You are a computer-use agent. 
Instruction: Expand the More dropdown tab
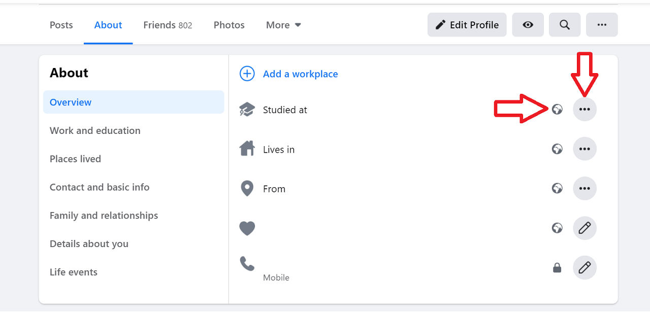point(283,25)
